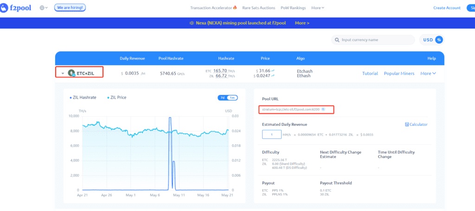Open the globe language selector
Viewport: 475px width, 211px height.
[44, 8]
